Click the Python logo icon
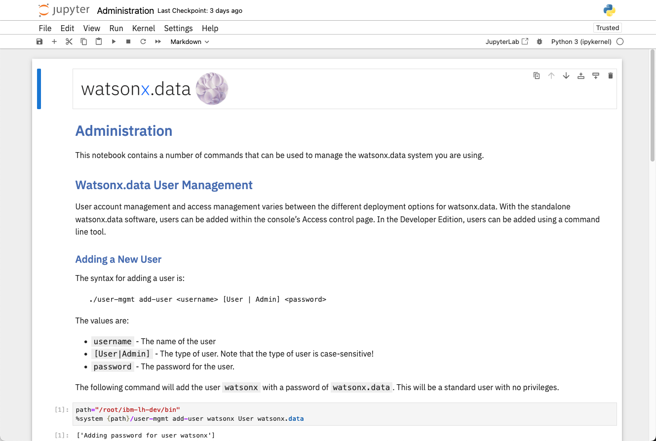Viewport: 656px width, 441px height. (609, 10)
